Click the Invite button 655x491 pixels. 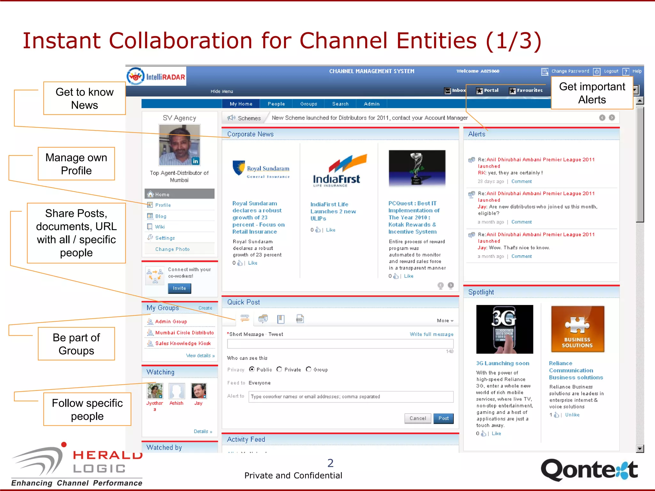click(179, 288)
